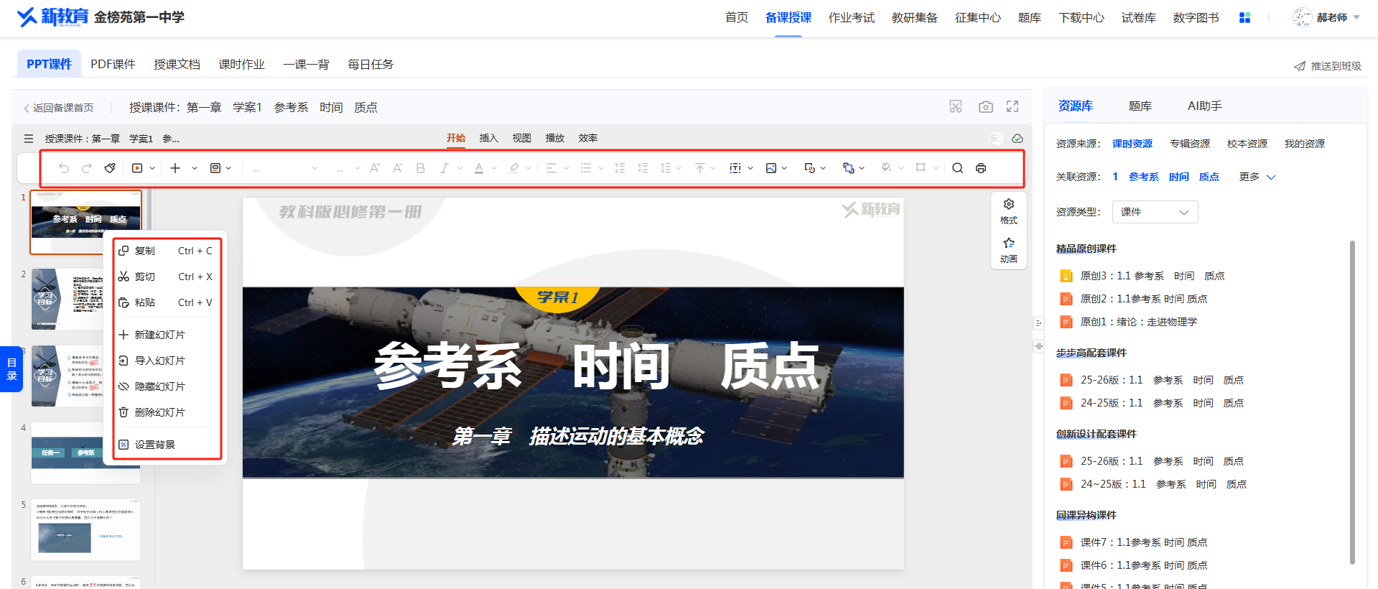Click the redo arrow in the toolbar
The height and width of the screenshot is (589, 1378).
click(87, 168)
